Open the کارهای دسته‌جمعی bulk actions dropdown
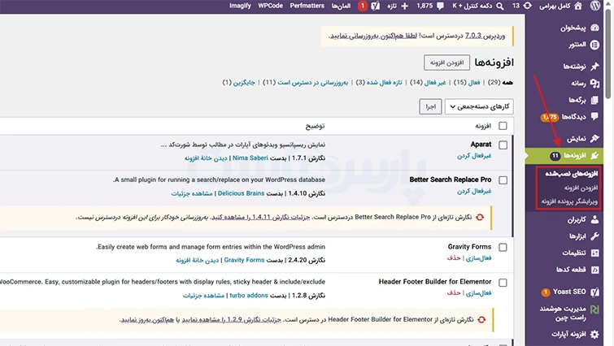Viewport: 614px width, 346px height. tap(479, 106)
